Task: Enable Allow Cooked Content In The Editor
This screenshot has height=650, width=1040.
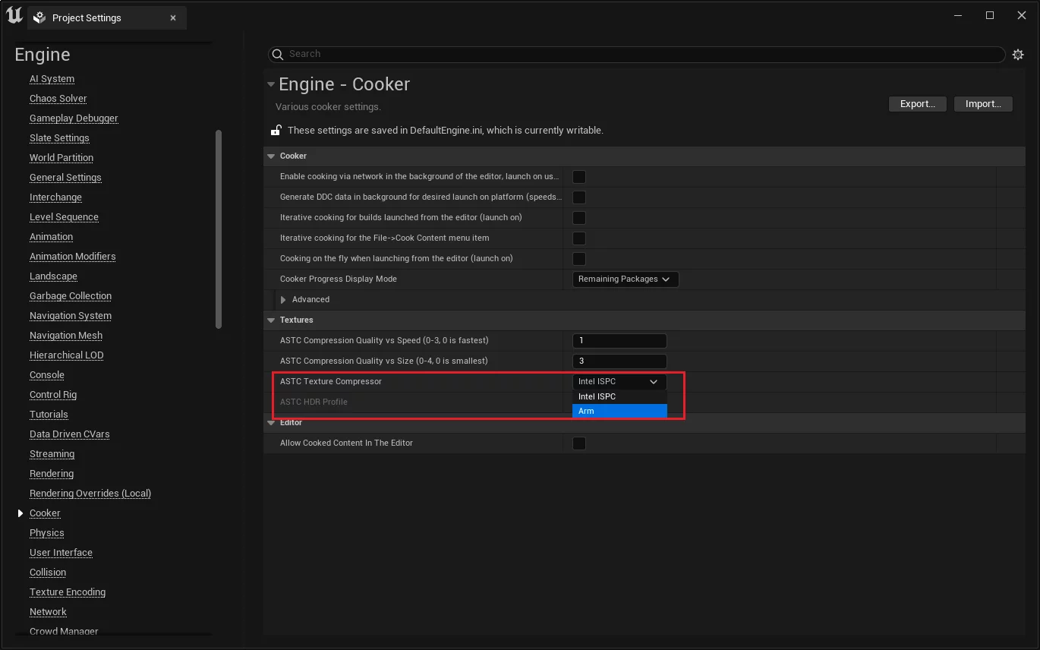Action: click(x=578, y=443)
